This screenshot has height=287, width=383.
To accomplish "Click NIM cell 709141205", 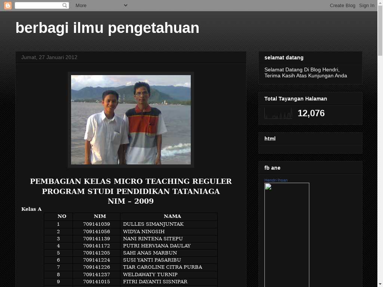I will click(96, 253).
